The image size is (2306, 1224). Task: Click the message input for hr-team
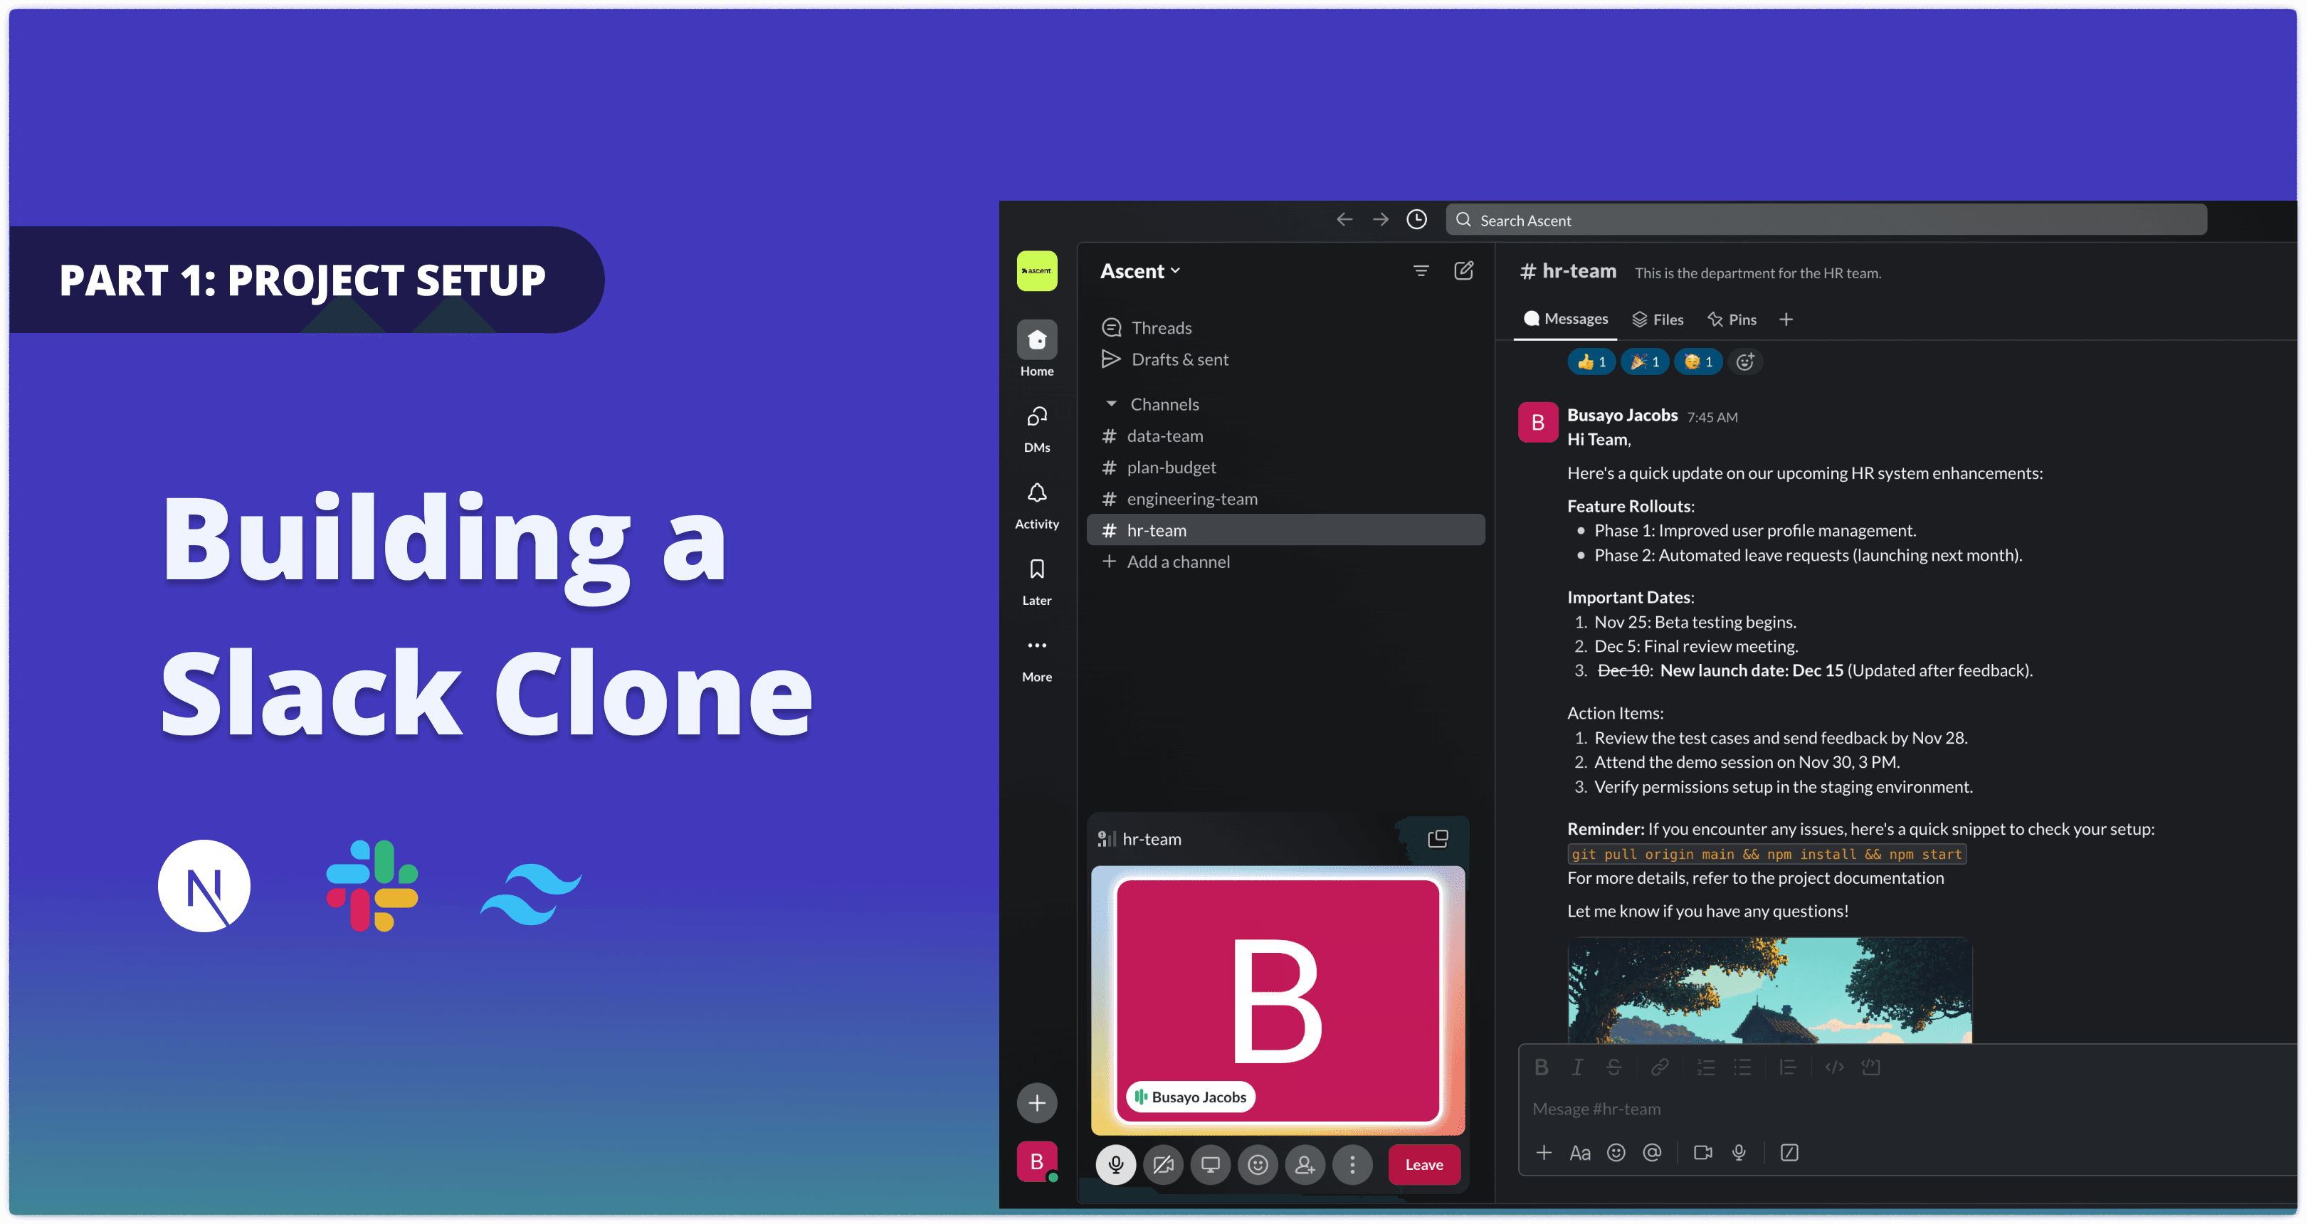click(x=1907, y=1109)
